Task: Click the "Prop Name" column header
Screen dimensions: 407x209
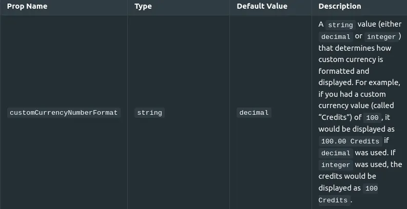Action: point(27,6)
